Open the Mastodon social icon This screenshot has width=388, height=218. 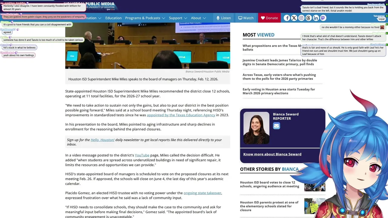323,18
